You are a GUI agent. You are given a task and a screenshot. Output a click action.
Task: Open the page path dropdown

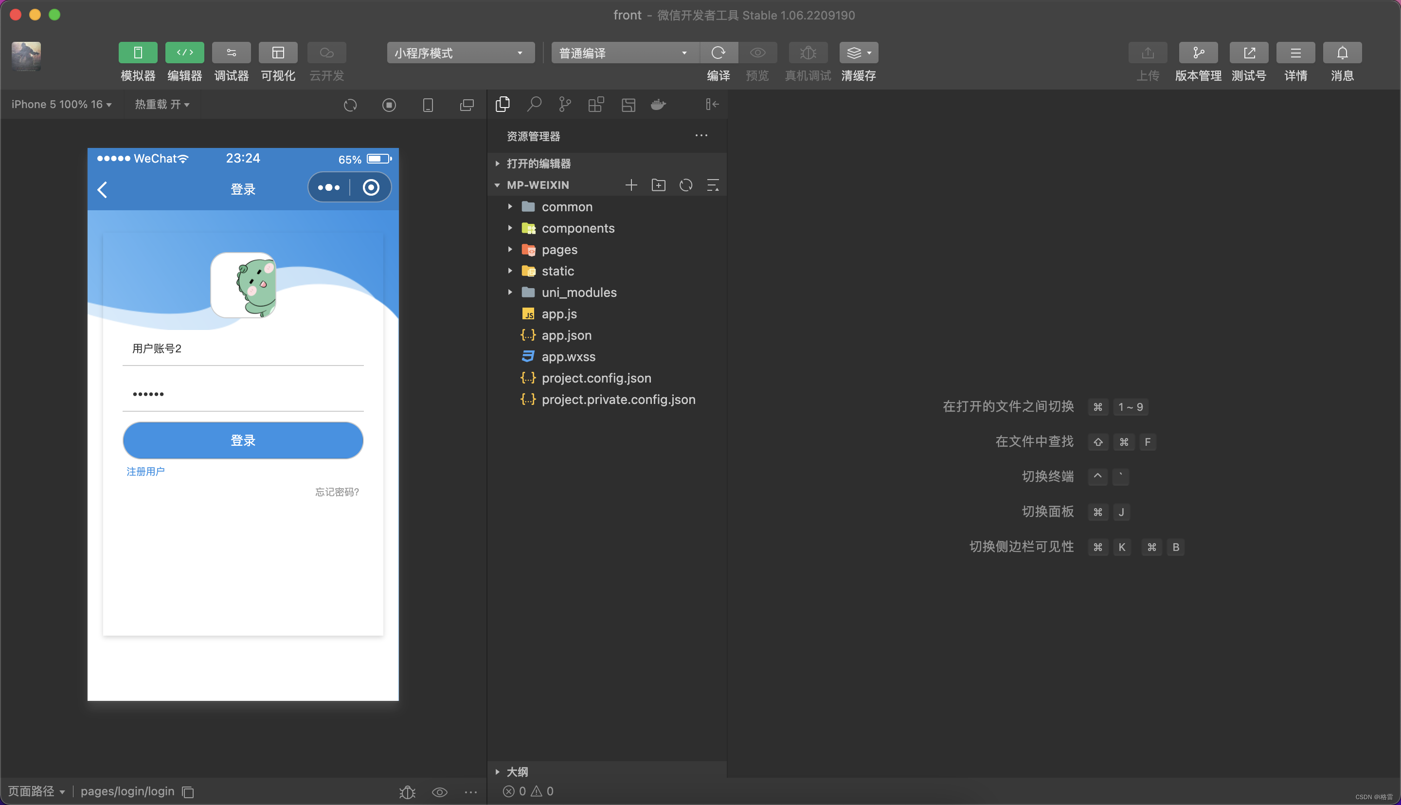(36, 792)
